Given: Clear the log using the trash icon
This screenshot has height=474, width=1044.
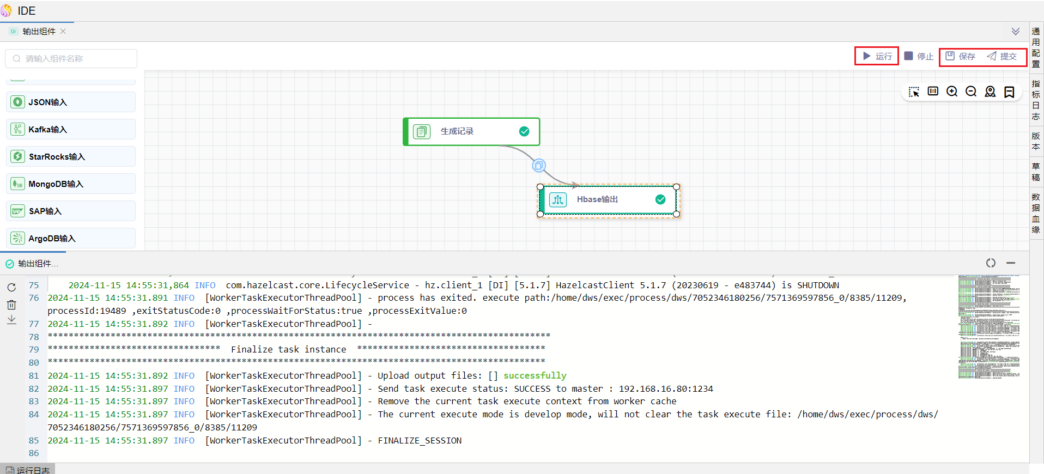Looking at the screenshot, I should coord(11,305).
